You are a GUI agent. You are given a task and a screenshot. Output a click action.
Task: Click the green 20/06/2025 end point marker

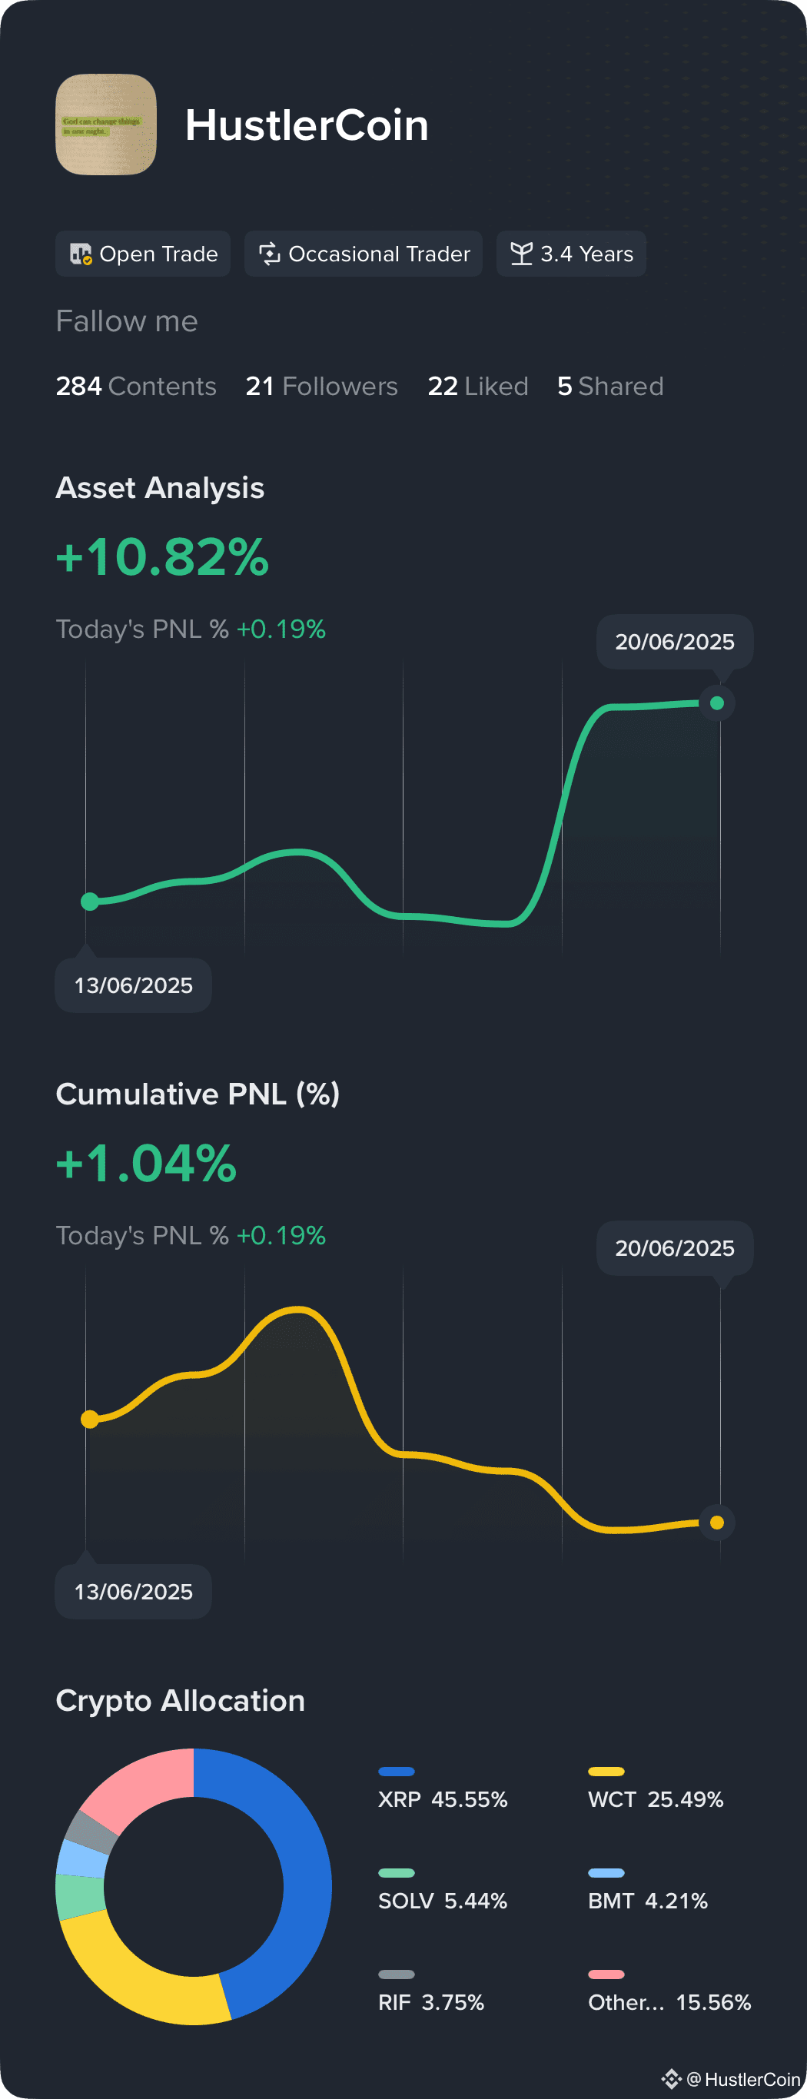717,703
